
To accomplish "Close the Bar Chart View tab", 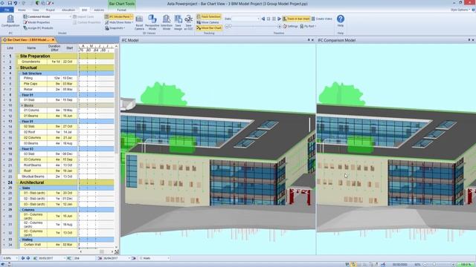I will click(x=53, y=39).
